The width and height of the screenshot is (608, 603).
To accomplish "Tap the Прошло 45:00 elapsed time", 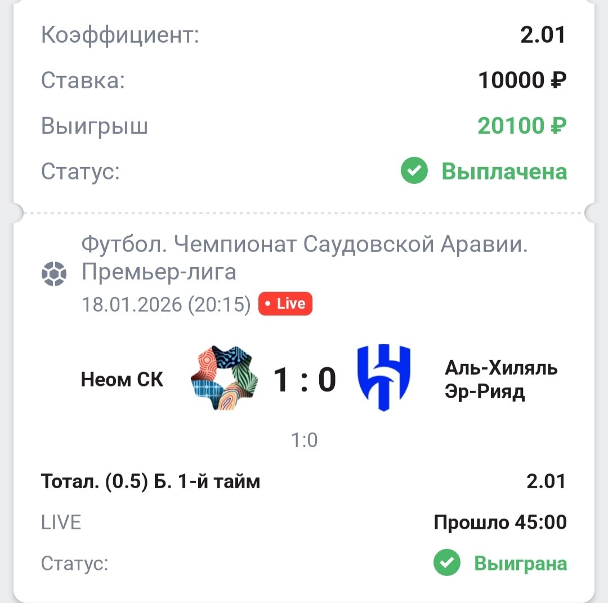I will pos(500,523).
